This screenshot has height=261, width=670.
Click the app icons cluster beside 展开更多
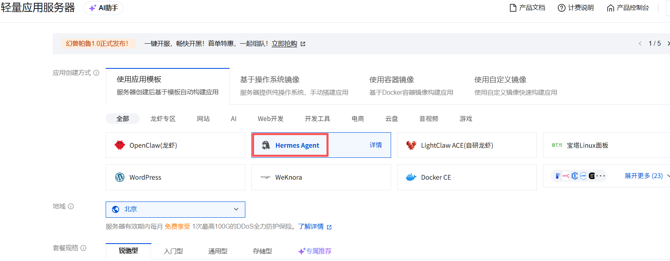tap(579, 176)
